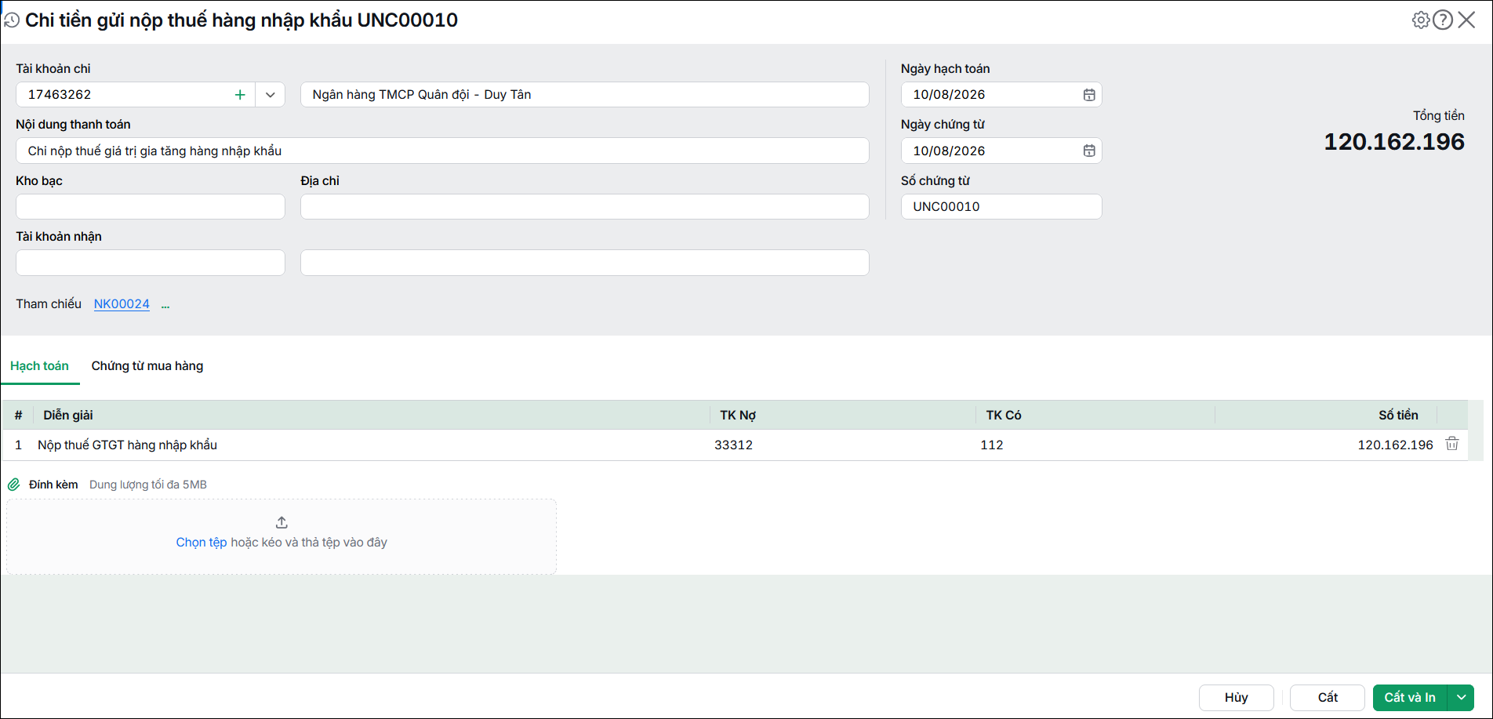The width and height of the screenshot is (1493, 719).
Task: Edit the Nội dung thanh toán field
Action: 442,151
